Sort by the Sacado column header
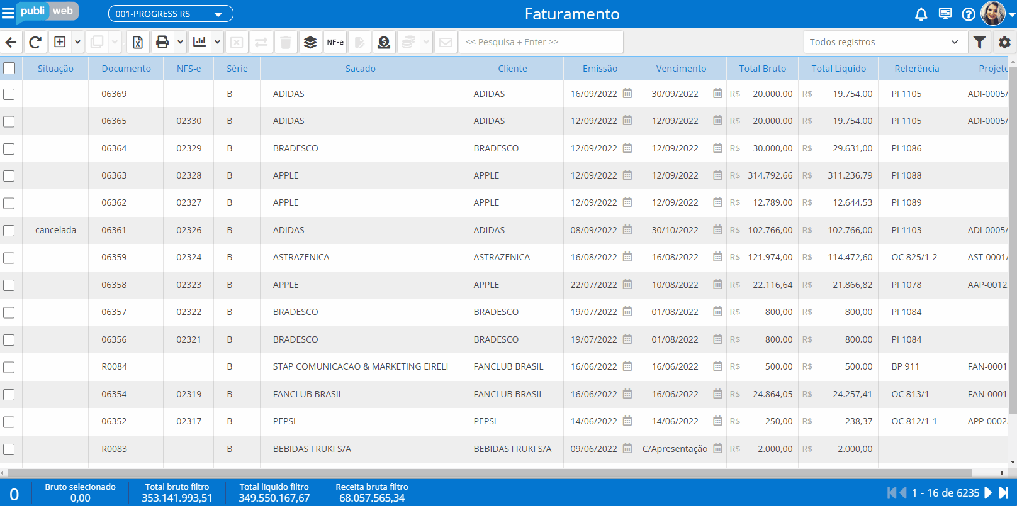 (361, 69)
